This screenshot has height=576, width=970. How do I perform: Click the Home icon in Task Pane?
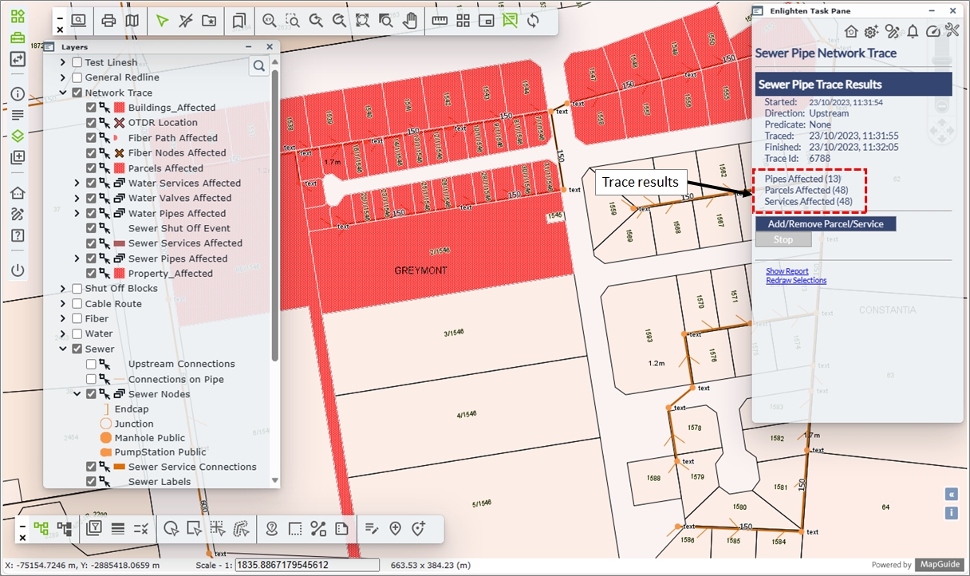(x=851, y=31)
